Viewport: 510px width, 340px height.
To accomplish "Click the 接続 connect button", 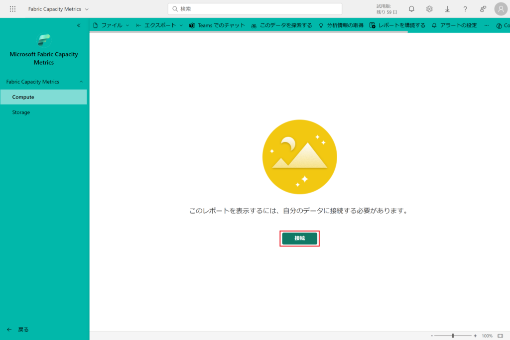I will [x=299, y=238].
